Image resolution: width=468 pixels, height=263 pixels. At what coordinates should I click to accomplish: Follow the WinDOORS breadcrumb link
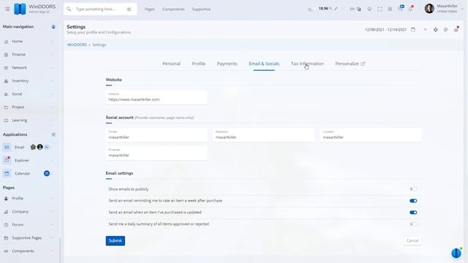coord(77,45)
